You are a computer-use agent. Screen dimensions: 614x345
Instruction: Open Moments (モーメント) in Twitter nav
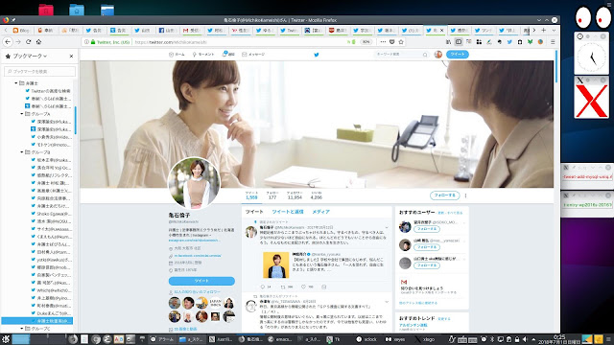click(203, 55)
